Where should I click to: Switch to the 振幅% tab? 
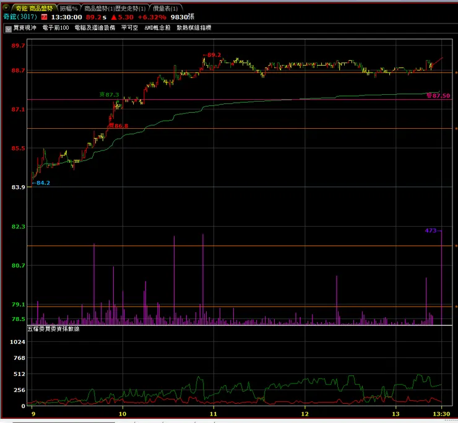[x=69, y=9]
